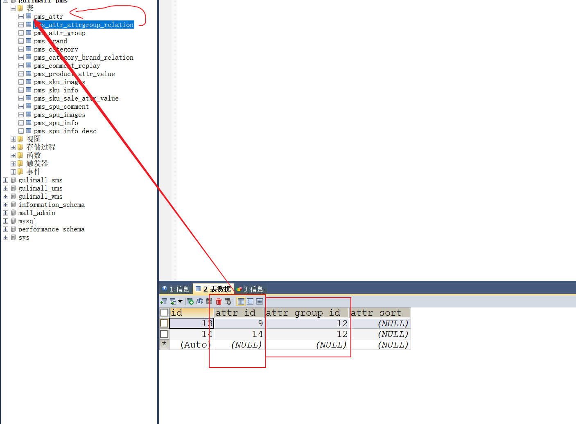The width and height of the screenshot is (576, 424).
Task: Select the gulimall_wms database
Action: point(41,197)
